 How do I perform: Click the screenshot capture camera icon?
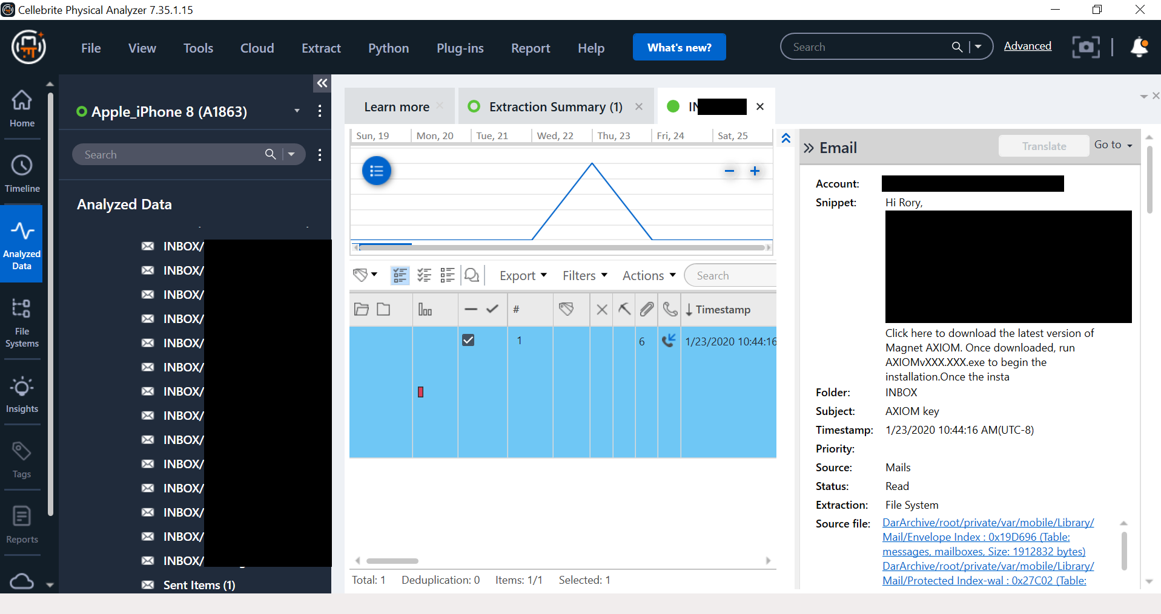pyautogui.click(x=1086, y=47)
